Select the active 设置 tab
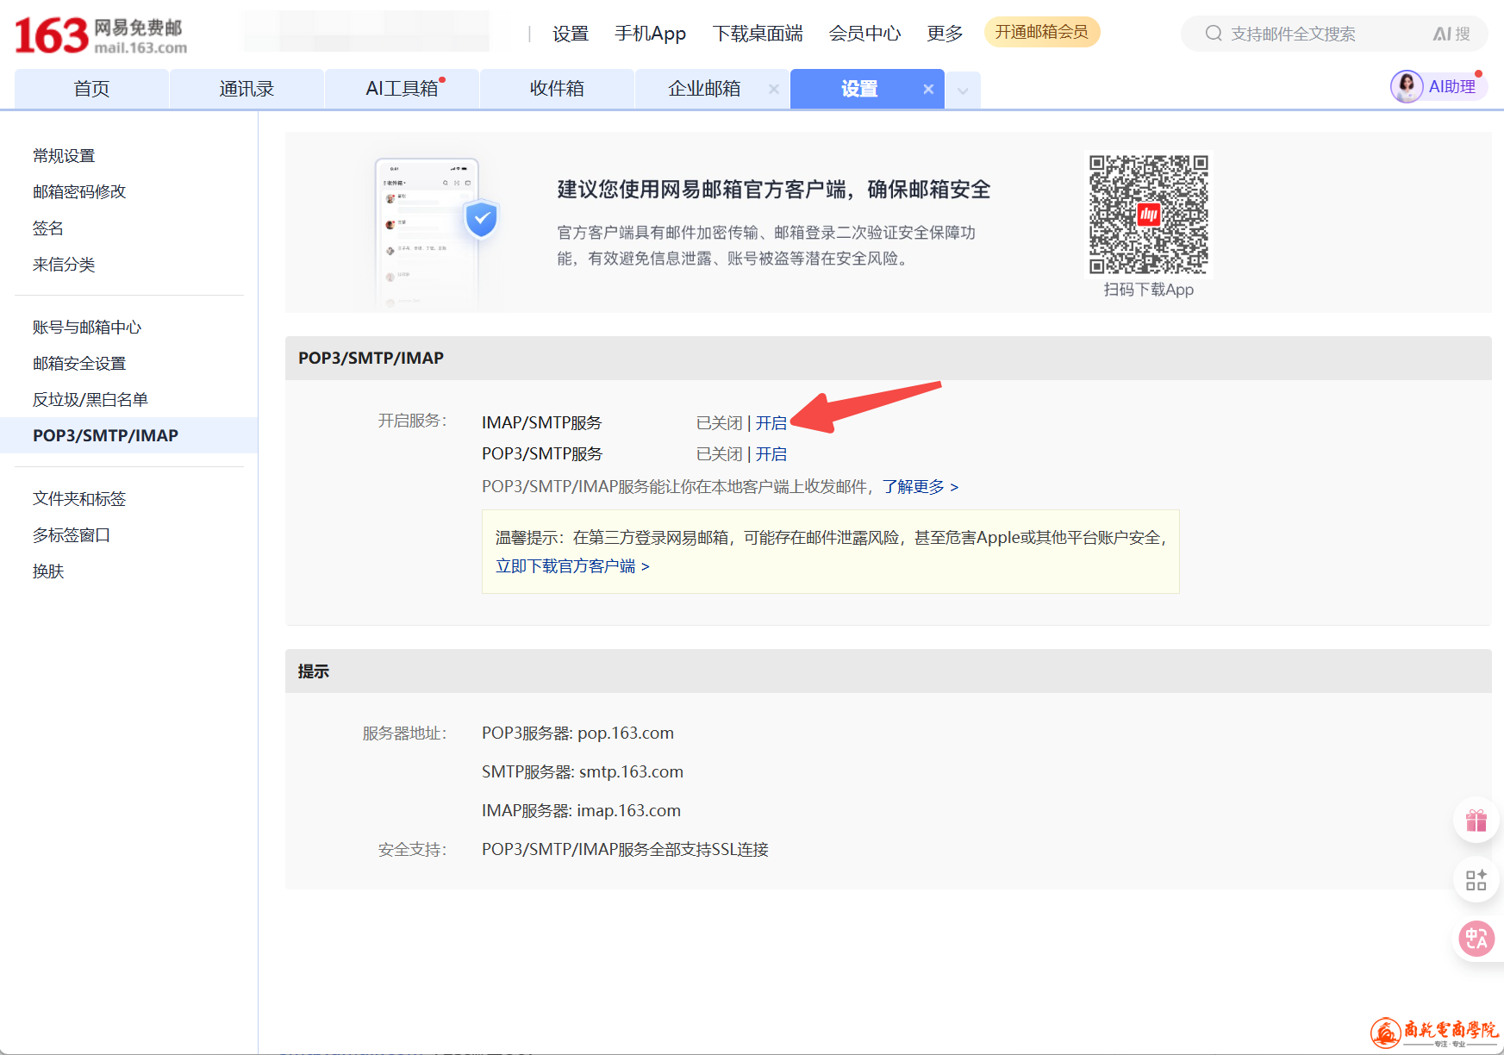1504x1055 pixels. coord(859,89)
